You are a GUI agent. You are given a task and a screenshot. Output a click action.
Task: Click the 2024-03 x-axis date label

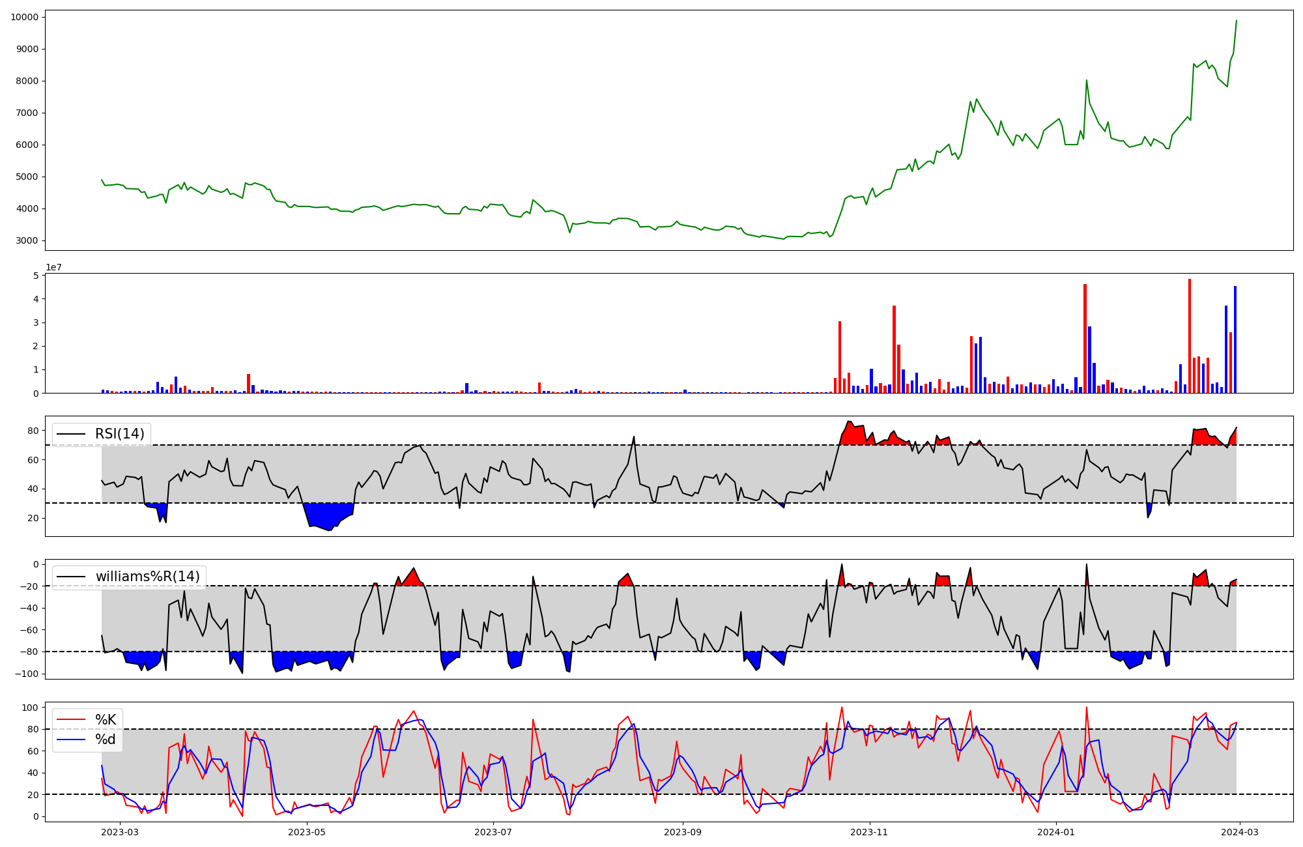click(1239, 832)
